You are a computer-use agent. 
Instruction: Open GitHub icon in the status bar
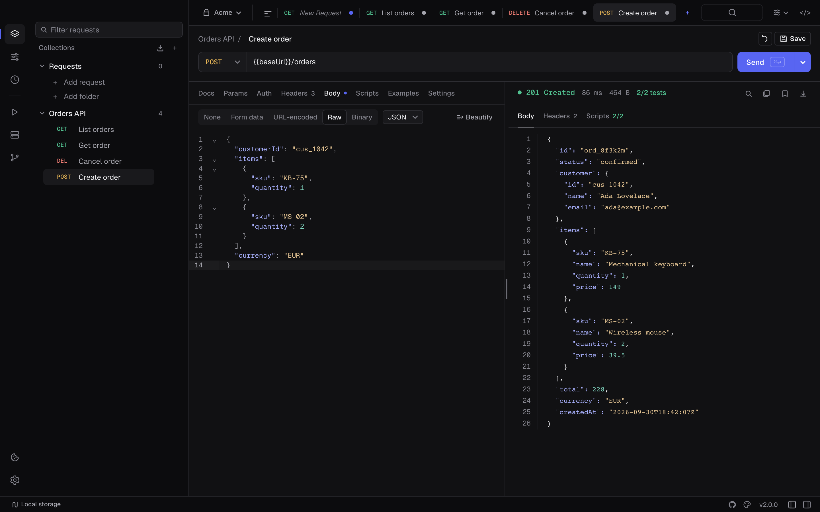pyautogui.click(x=732, y=505)
